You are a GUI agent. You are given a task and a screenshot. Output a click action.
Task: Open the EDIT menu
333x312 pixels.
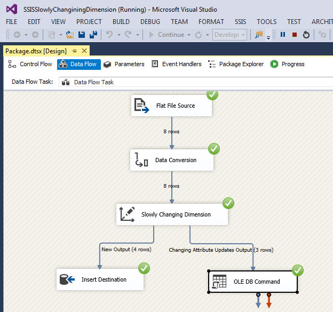click(x=34, y=22)
